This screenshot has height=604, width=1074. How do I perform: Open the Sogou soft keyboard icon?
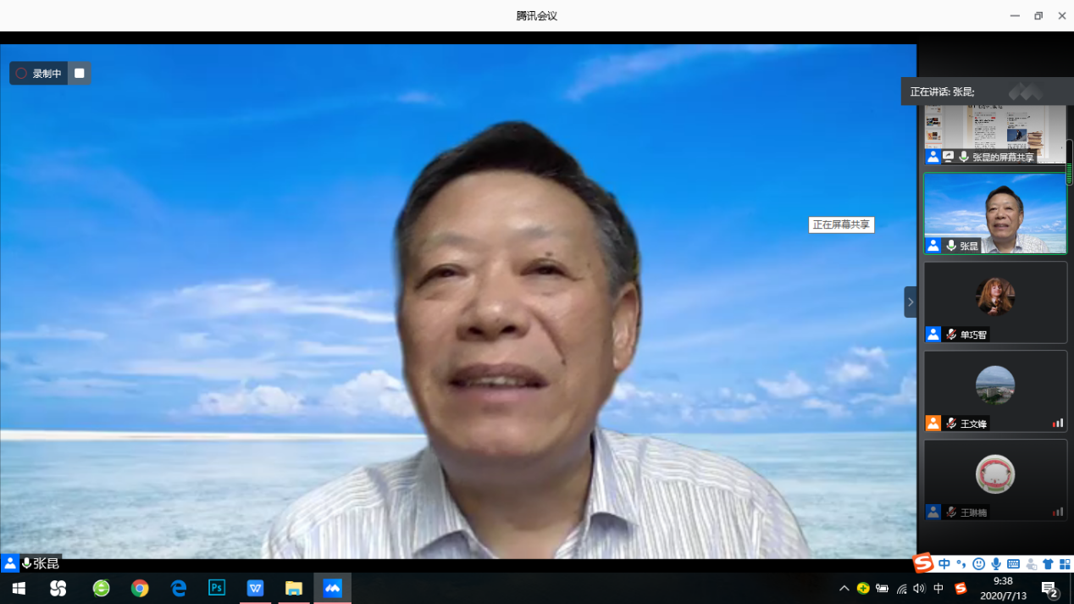(1013, 564)
